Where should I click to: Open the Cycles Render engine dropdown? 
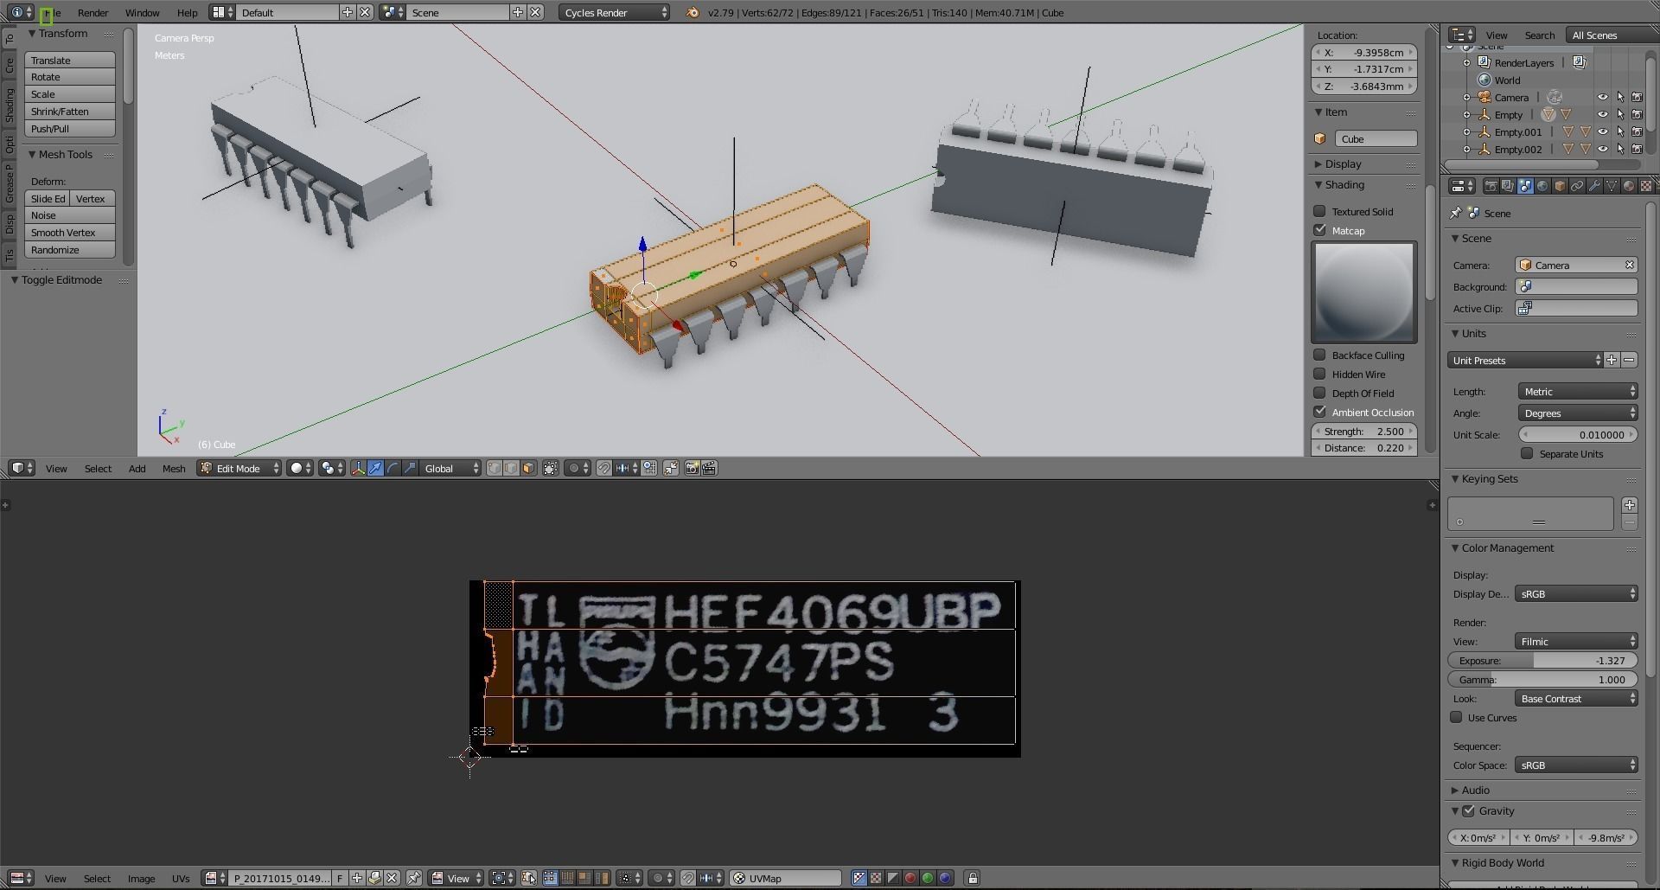[614, 12]
